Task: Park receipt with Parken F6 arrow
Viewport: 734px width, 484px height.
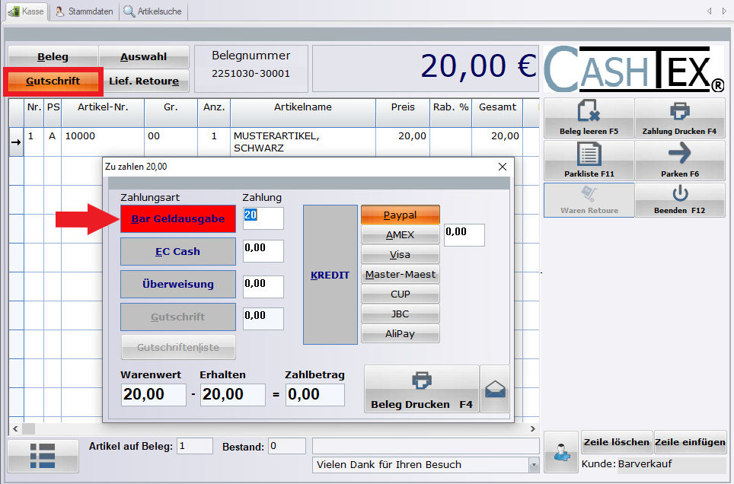Action: pyautogui.click(x=679, y=161)
